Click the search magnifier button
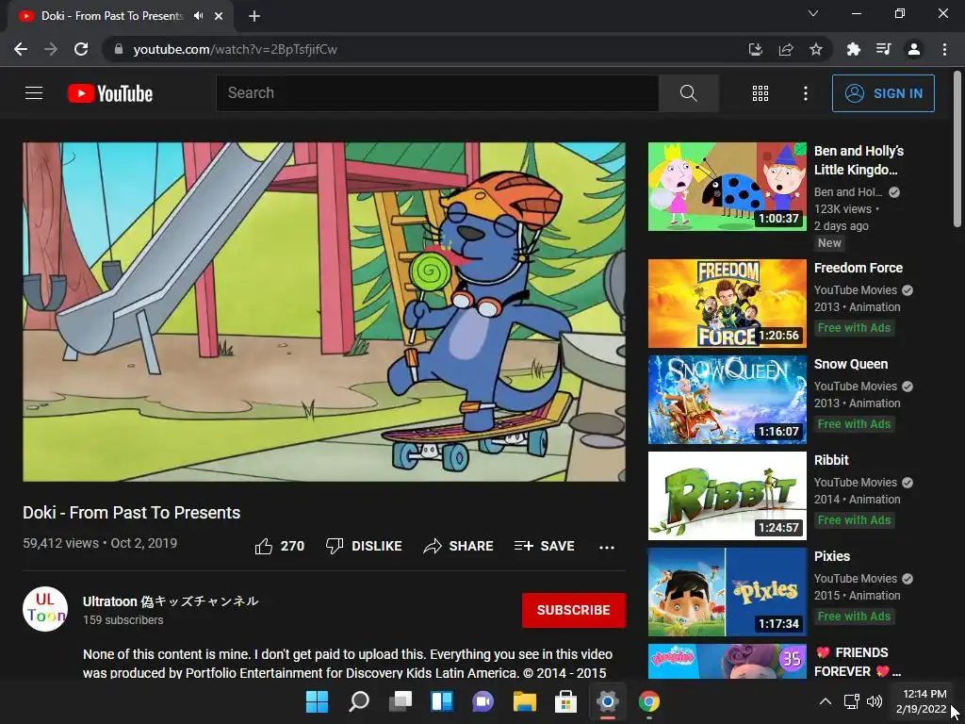The height and width of the screenshot is (724, 965). (x=689, y=93)
